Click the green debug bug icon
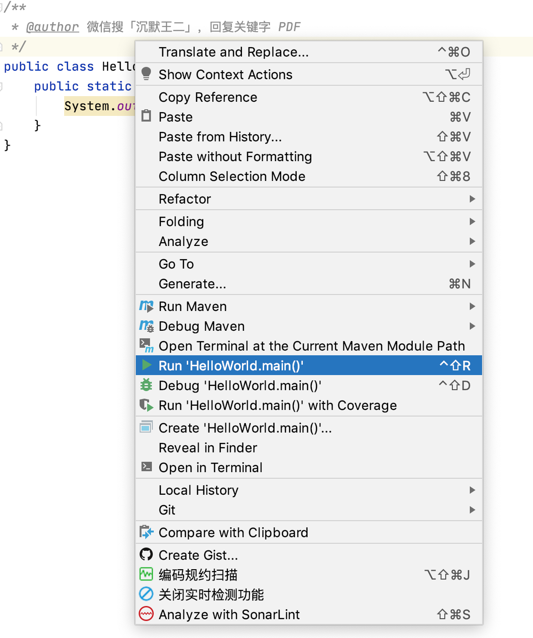Viewport: 533px width, 638px height. (146, 385)
